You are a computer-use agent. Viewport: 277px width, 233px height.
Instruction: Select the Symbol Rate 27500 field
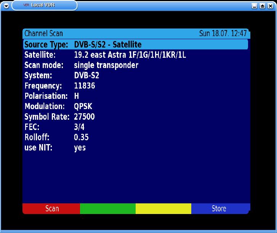point(135,117)
